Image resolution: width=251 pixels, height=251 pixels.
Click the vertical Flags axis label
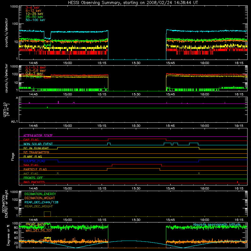pos(13,157)
